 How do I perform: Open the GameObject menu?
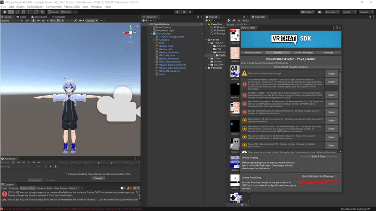[x=35, y=7]
